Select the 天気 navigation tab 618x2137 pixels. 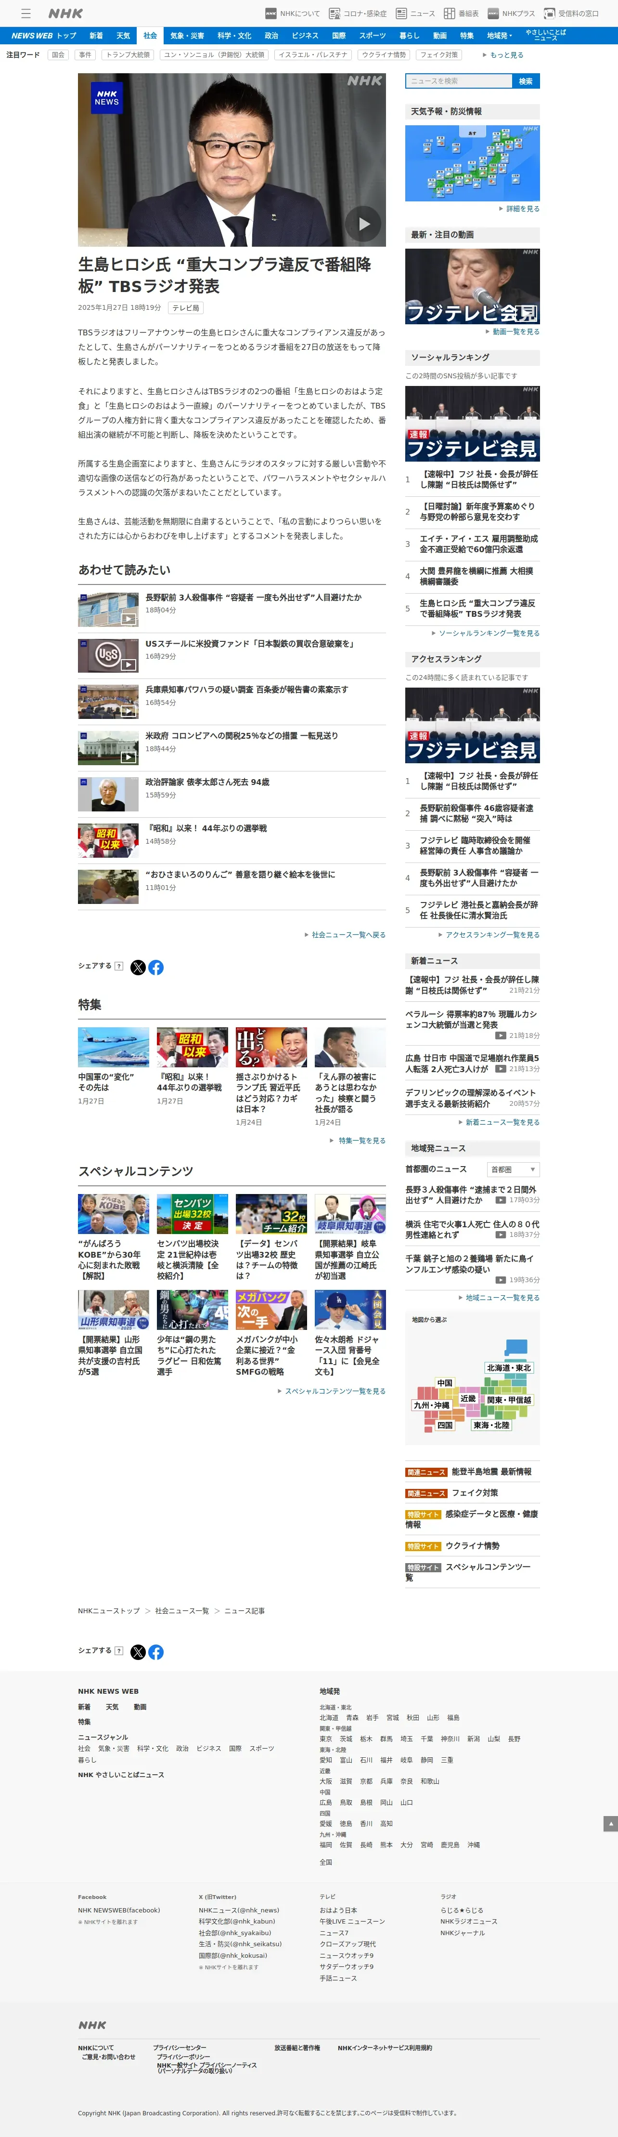click(x=123, y=36)
